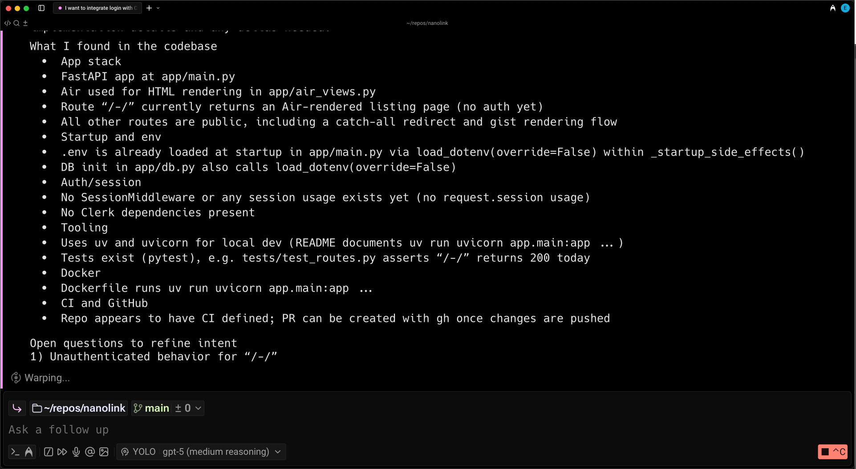This screenshot has height=469, width=856.
Task: Toggle the side panel icon
Action: click(41, 8)
